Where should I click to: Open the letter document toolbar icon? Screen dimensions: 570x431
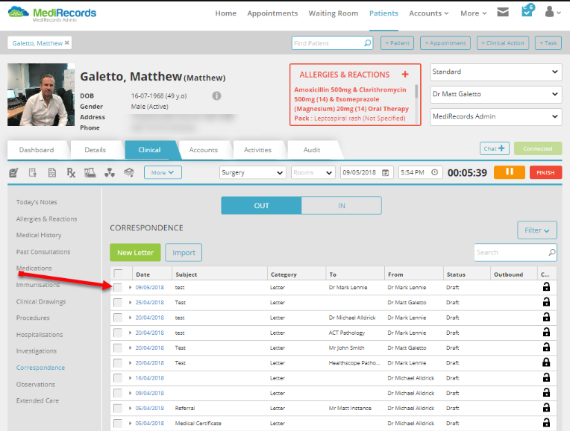52,172
